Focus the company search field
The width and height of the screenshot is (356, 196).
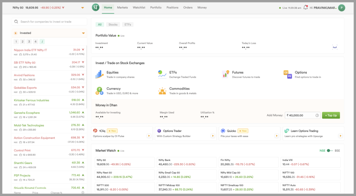pyautogui.click(x=49, y=22)
